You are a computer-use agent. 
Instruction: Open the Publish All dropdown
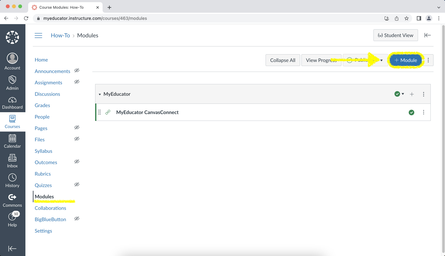coord(365,60)
